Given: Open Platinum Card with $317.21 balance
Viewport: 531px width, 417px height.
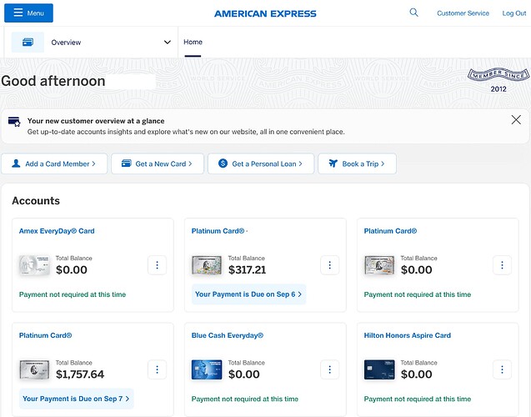Looking at the screenshot, I should tap(218, 231).
